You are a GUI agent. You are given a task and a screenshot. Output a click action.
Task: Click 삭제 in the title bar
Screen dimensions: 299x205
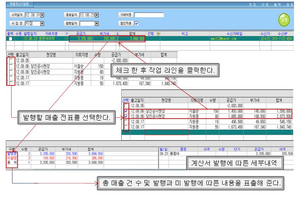click(x=265, y=5)
